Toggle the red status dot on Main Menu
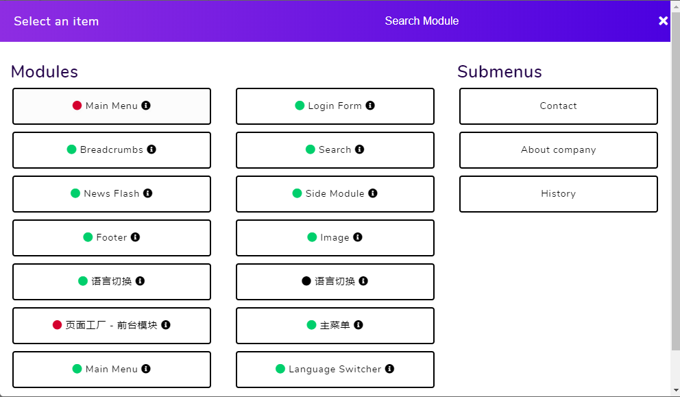 77,105
